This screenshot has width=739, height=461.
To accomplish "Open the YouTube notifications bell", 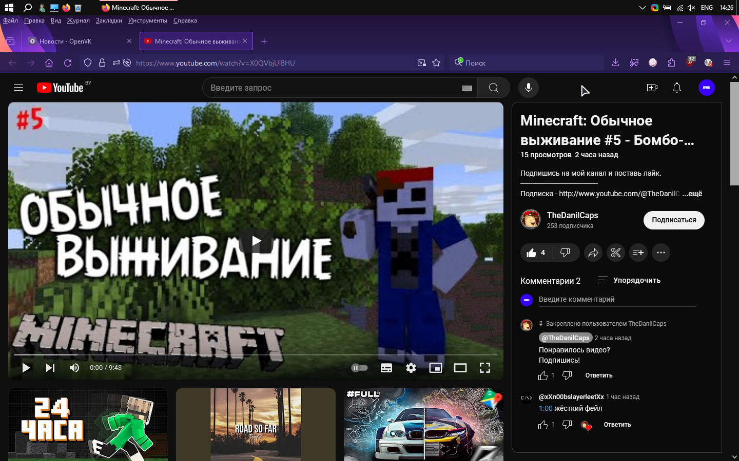I will (x=677, y=88).
